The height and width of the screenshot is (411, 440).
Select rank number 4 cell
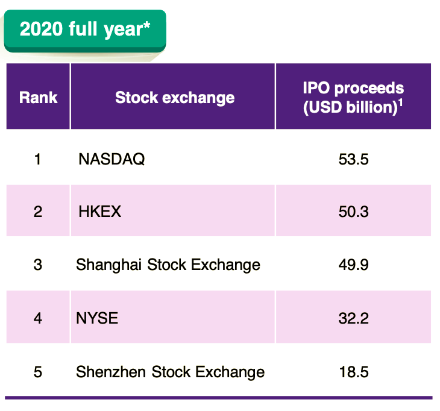[x=38, y=317]
